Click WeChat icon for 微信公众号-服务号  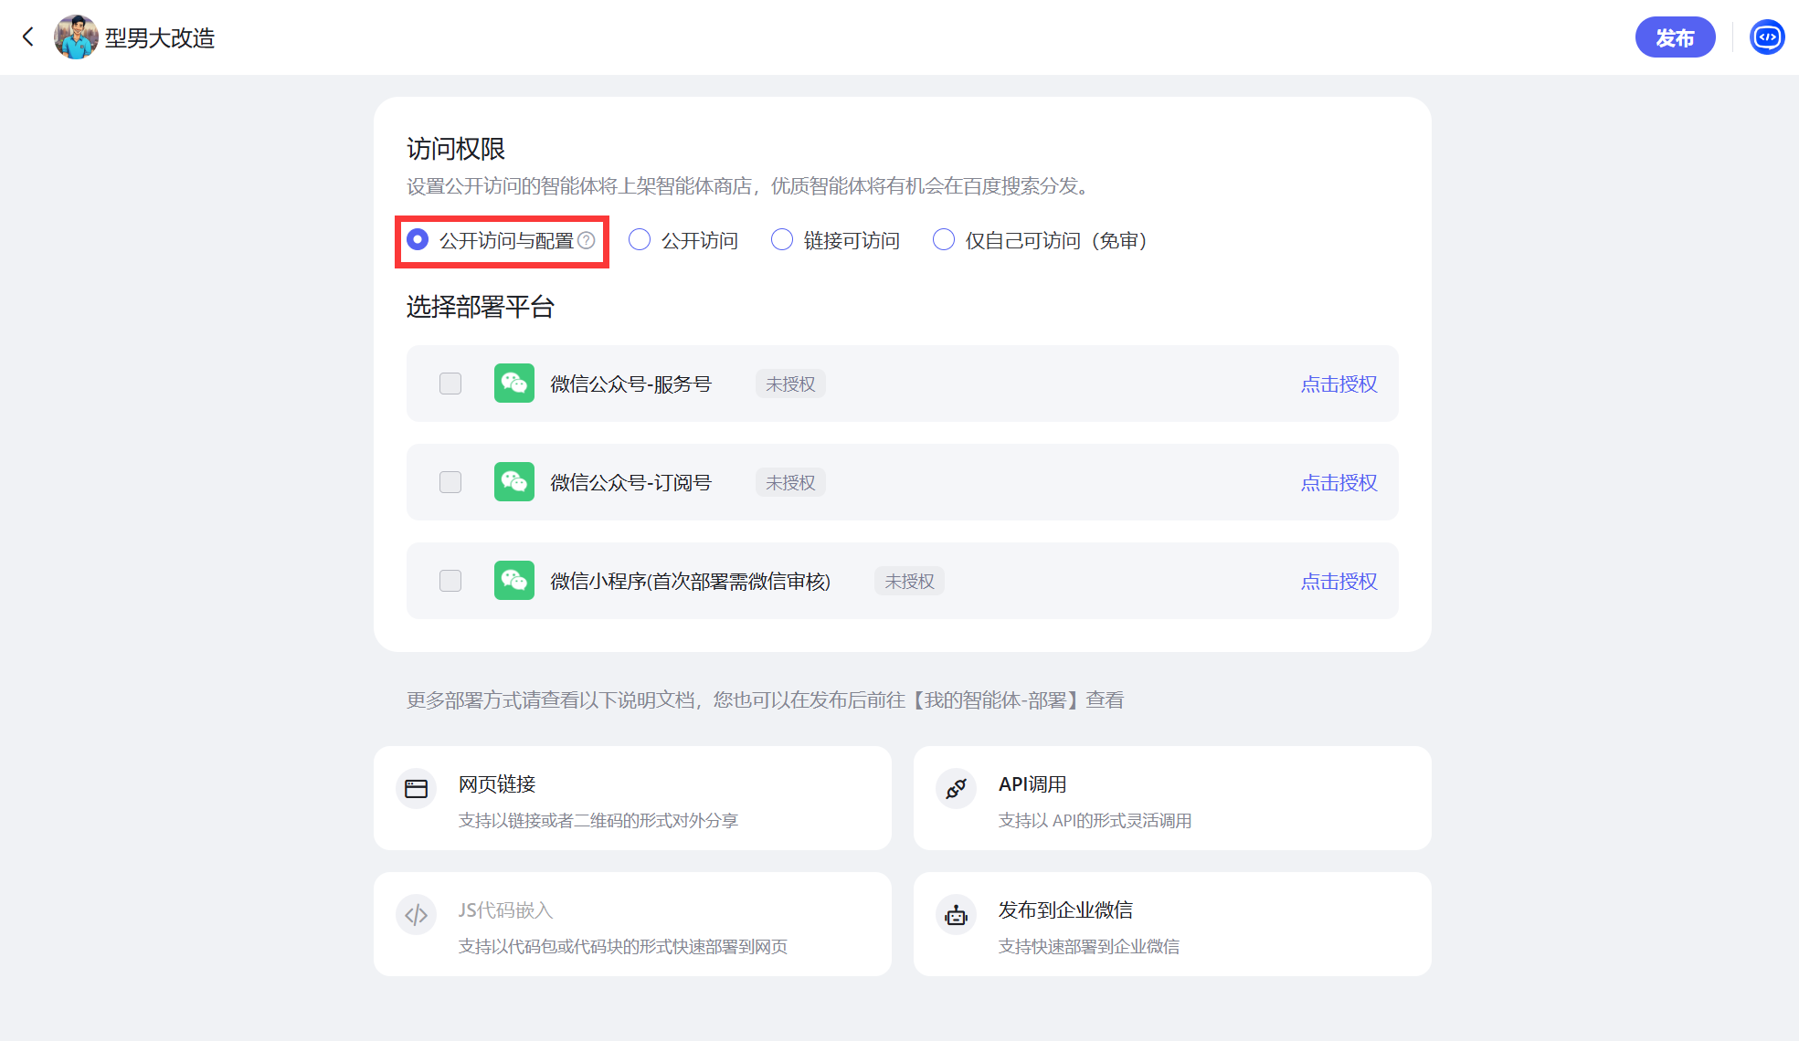tap(513, 384)
